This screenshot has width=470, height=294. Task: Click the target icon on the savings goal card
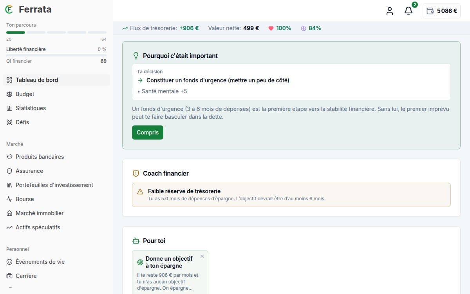pos(140,262)
